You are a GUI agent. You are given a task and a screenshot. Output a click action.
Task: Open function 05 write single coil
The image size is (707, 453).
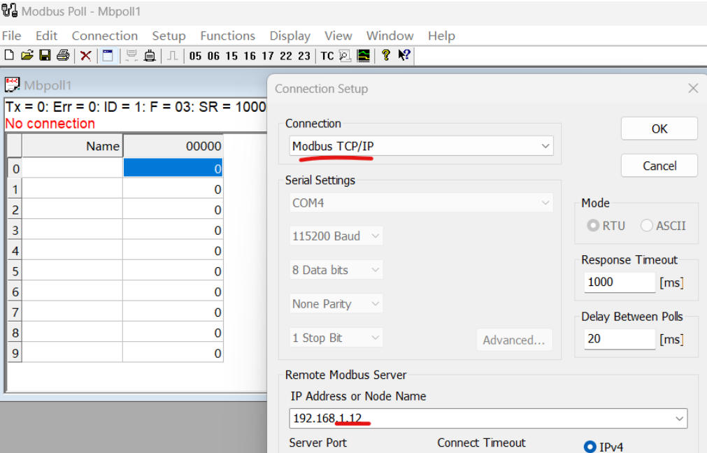(x=194, y=56)
